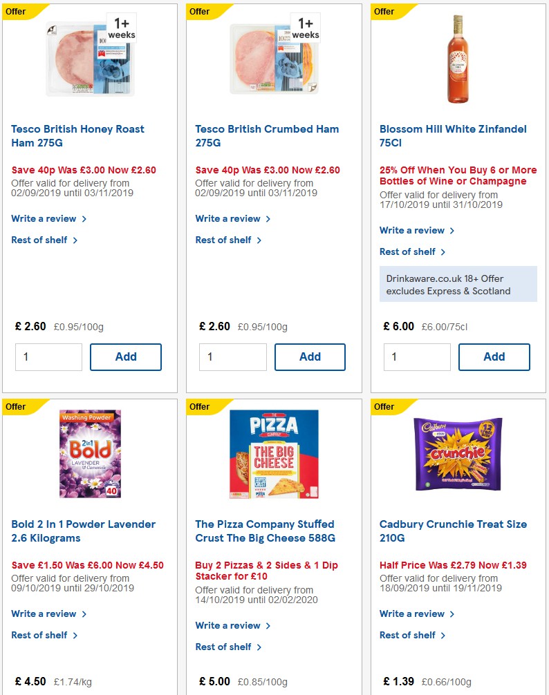Click the Offer flag on Cadbury Crunchie
The height and width of the screenshot is (695, 549).
[383, 406]
